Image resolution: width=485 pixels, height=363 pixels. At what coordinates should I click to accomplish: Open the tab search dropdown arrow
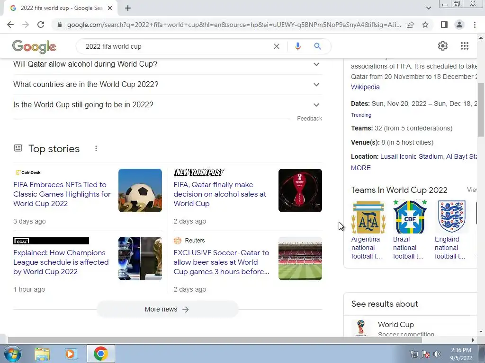(428, 9)
